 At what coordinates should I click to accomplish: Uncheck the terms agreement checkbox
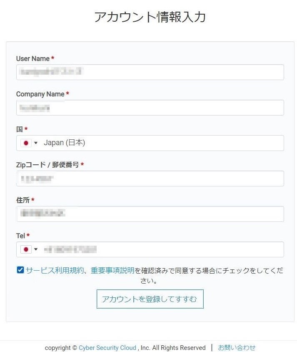20,270
